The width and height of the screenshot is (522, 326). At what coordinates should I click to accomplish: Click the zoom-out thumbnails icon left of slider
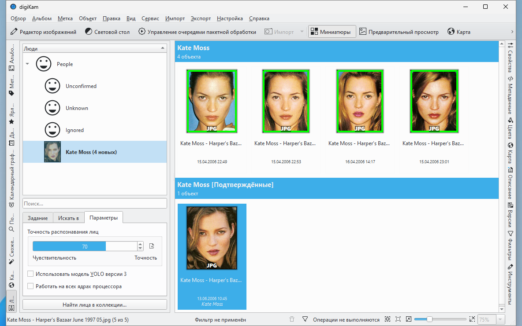[409, 319]
